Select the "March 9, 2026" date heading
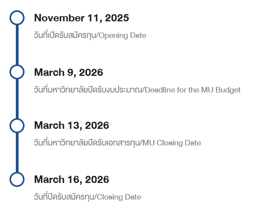Viewport: 253px width, 211px height. click(68, 72)
